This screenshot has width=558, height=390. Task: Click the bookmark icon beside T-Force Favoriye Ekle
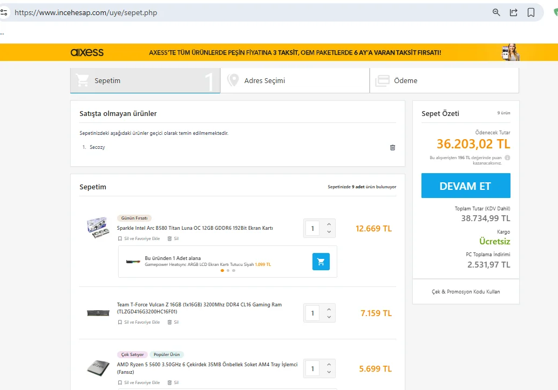(x=120, y=323)
